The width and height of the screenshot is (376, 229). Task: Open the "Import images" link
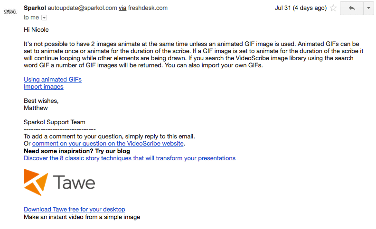pyautogui.click(x=43, y=87)
